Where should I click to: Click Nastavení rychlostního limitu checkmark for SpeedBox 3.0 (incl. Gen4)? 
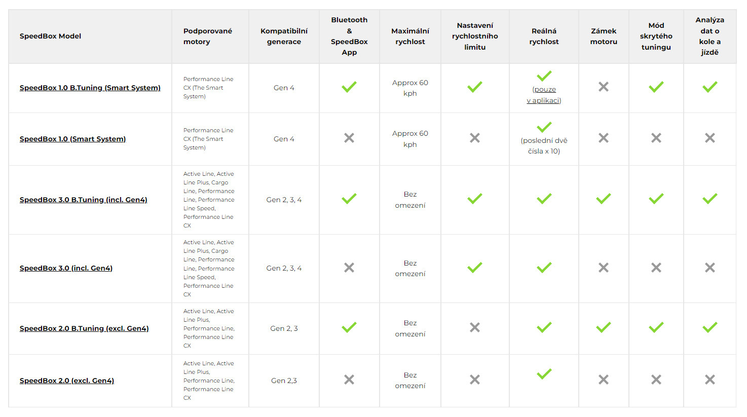coord(475,268)
